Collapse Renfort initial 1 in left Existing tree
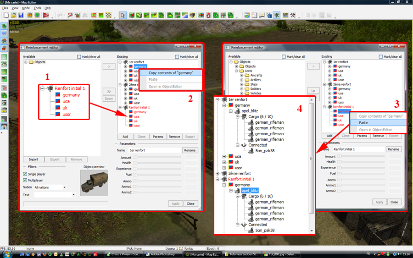The height and width of the screenshot is (258, 413). (120, 107)
